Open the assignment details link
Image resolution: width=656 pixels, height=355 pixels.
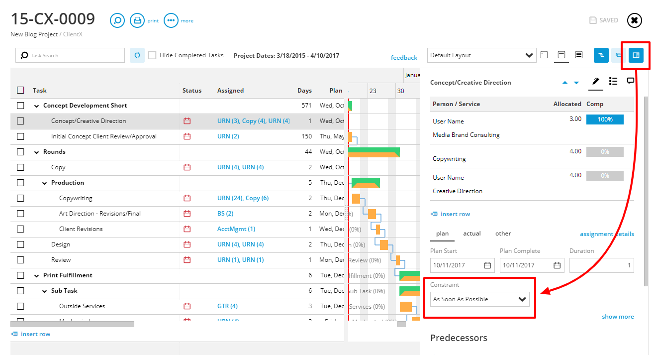(607, 234)
